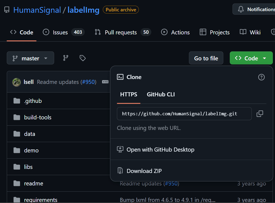This screenshot has height=203, width=275.
Task: Switch to the GitHub CLI tab
Action: click(x=161, y=94)
